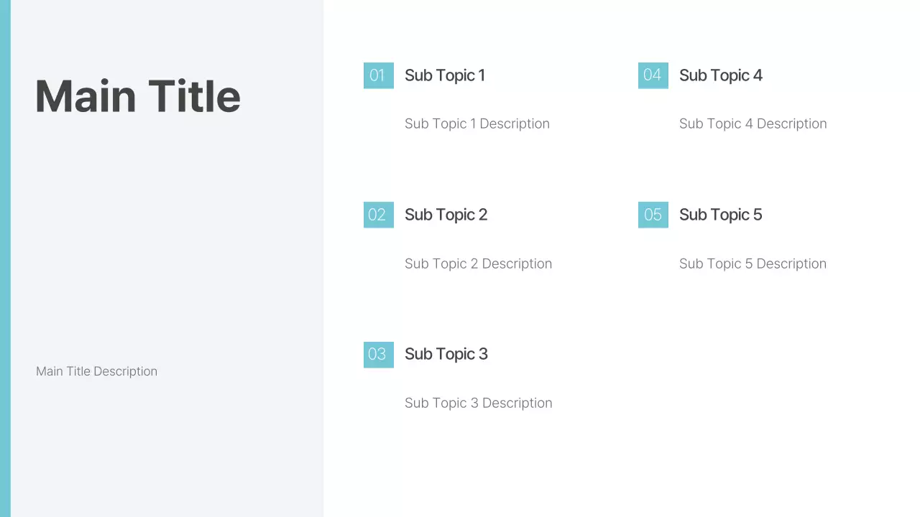Viewport: 920px width, 517px height.
Task: Click the 05 numbered badge
Action: point(653,215)
